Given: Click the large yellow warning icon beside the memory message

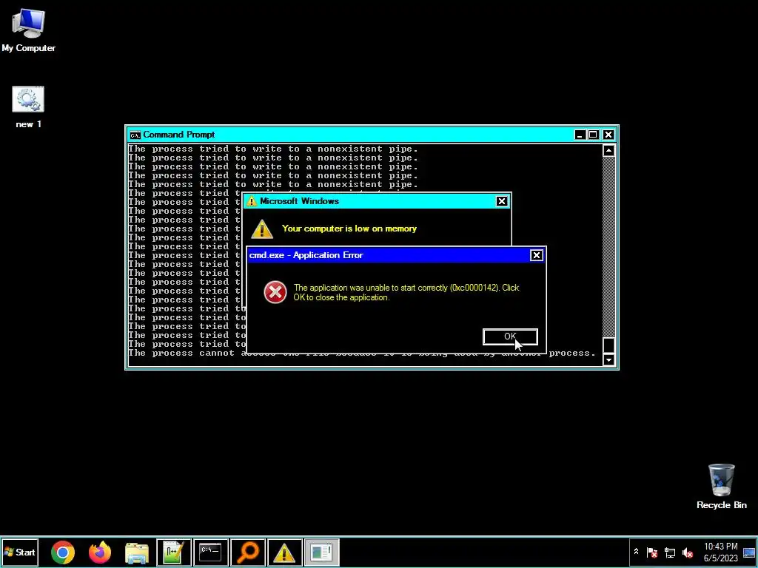Looking at the screenshot, I should coord(262,229).
